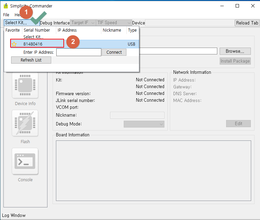Open the File menu

pyautogui.click(x=6, y=15)
